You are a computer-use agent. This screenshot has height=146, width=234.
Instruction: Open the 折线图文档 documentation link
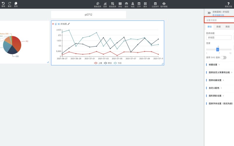point(218,15)
